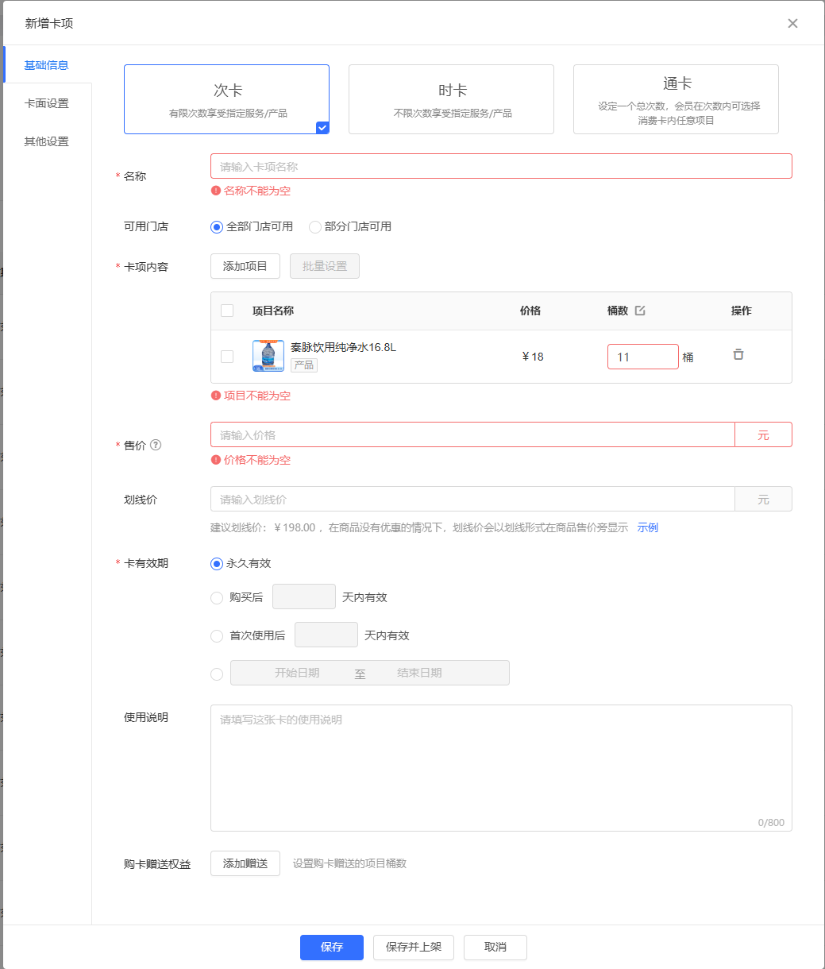Tick the select-all checkbox in table header
The width and height of the screenshot is (825, 969).
click(227, 311)
